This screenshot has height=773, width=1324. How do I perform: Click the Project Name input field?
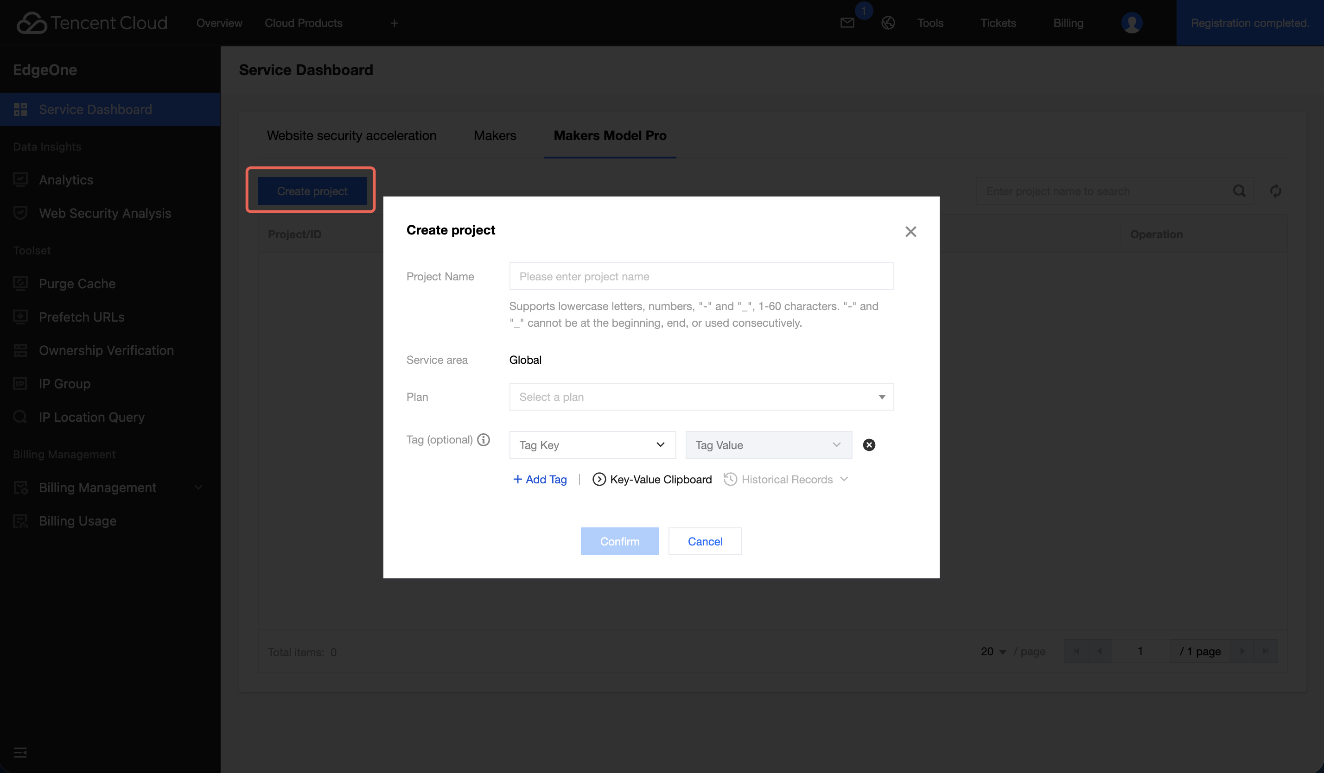pyautogui.click(x=701, y=276)
